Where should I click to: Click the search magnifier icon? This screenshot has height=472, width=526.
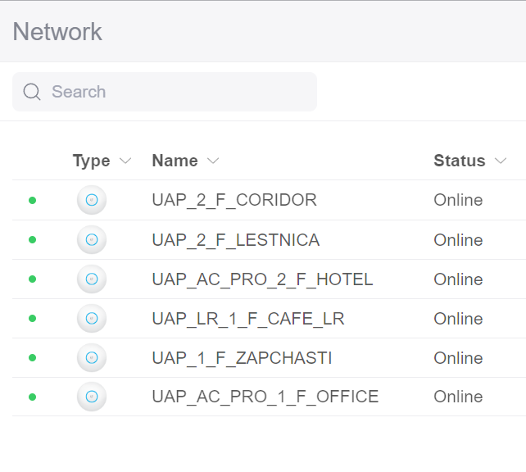[32, 92]
